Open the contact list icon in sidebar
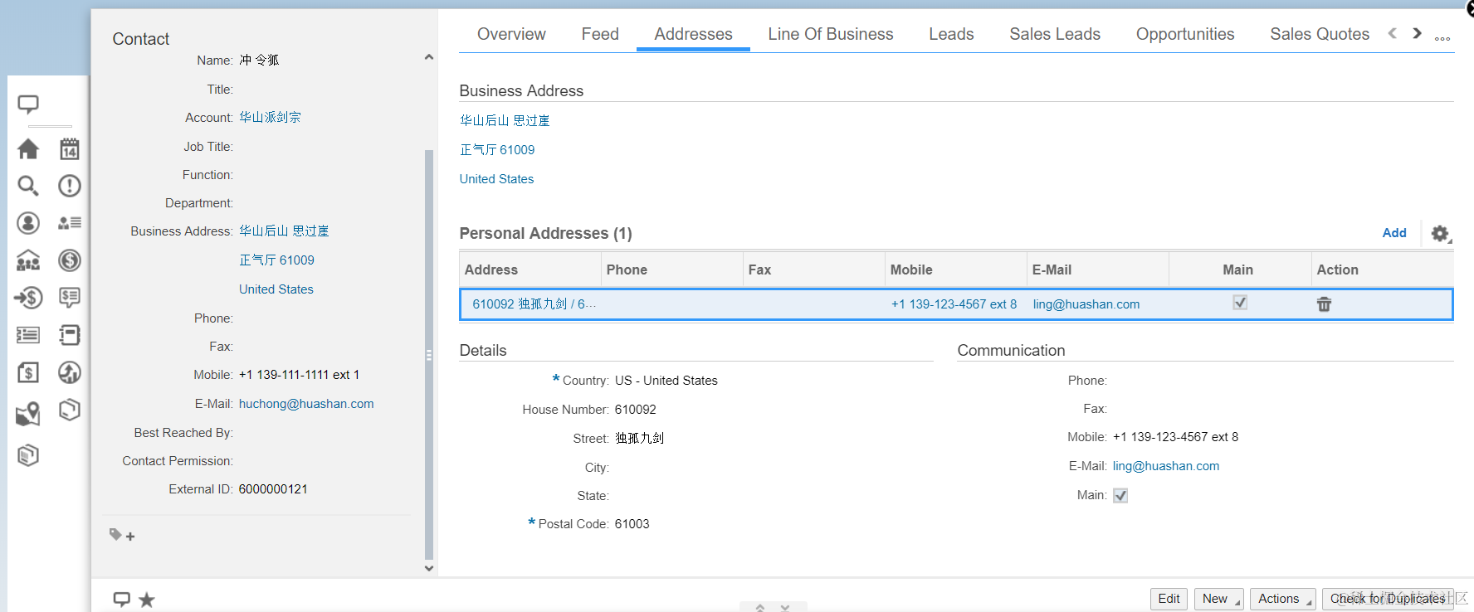 [70, 223]
